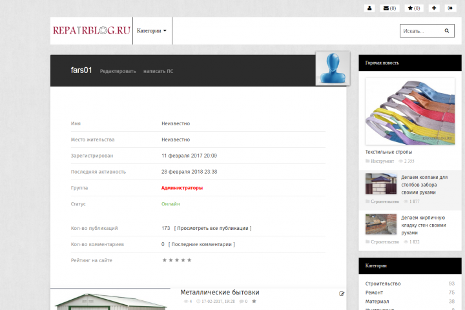The image size is (465, 310).
Task: Open the Металлические бытовки article title
Action: click(220, 292)
